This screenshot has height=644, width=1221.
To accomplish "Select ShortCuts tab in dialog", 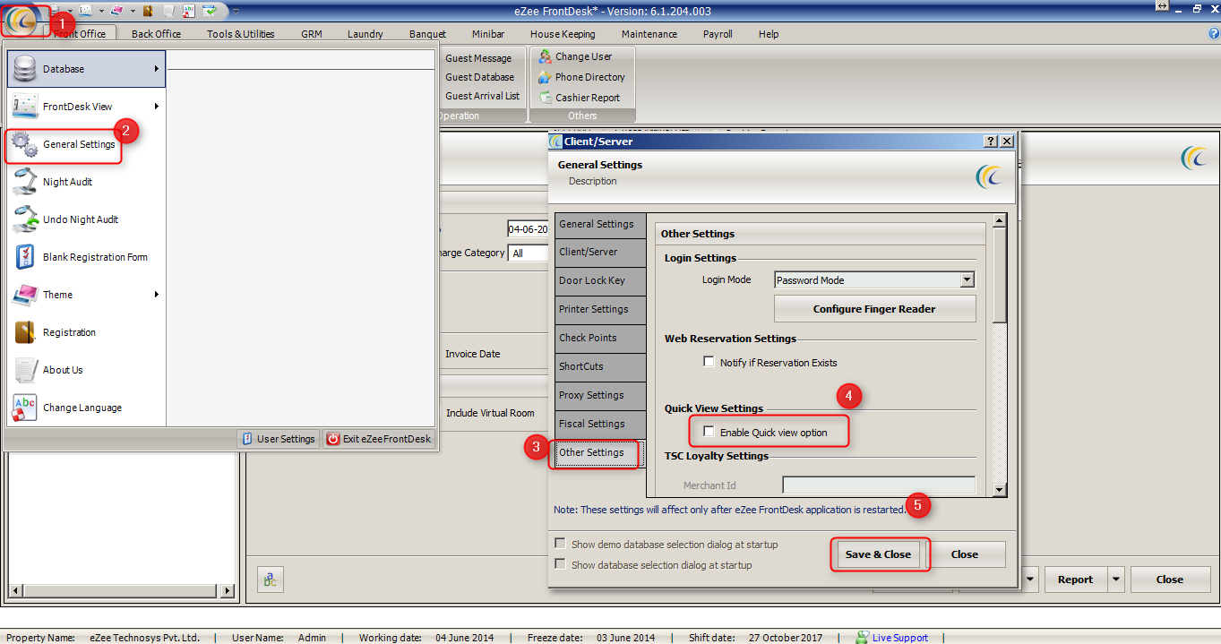I will [599, 367].
